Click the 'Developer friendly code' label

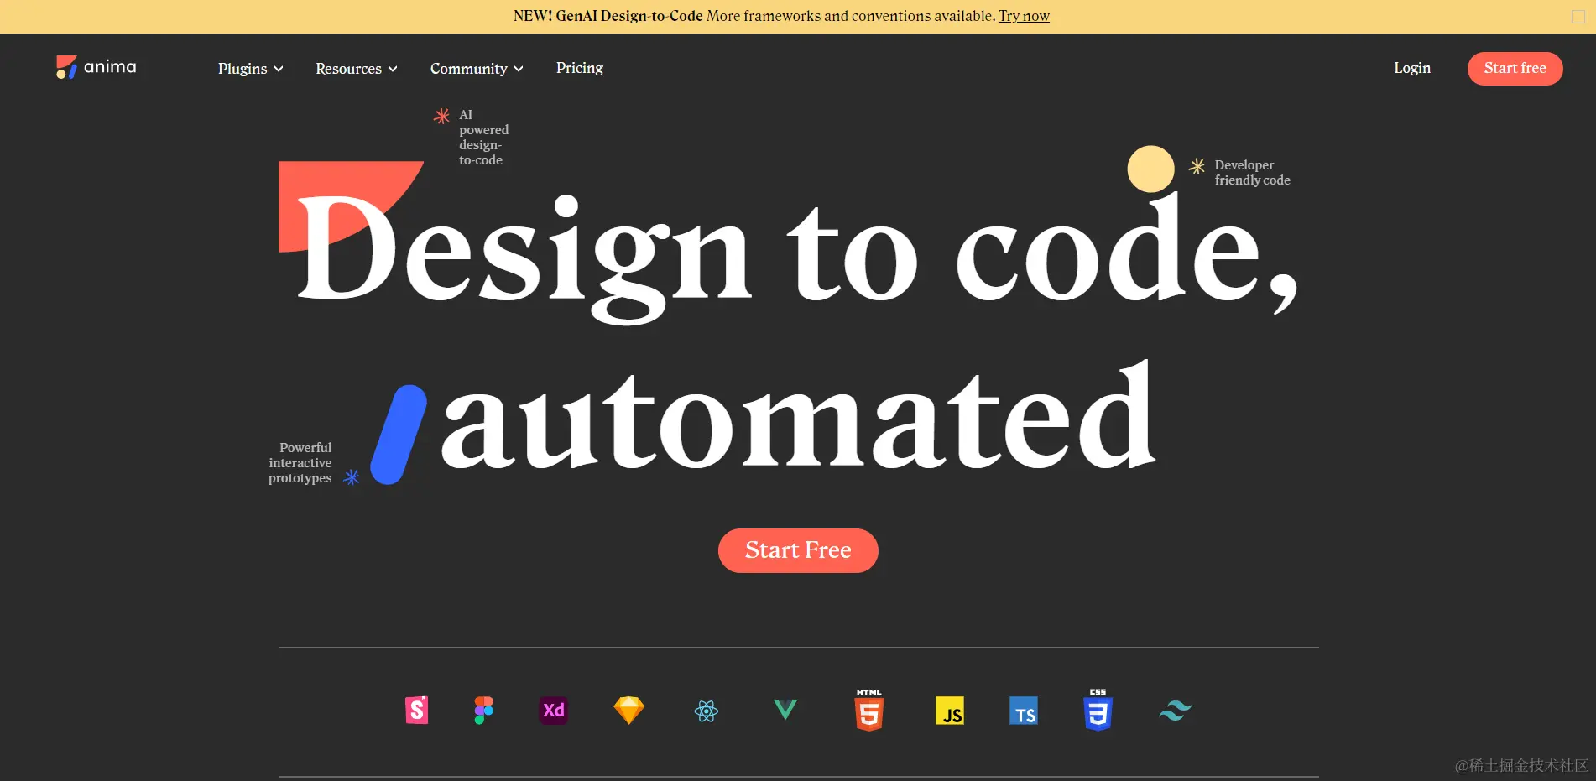[x=1252, y=172]
